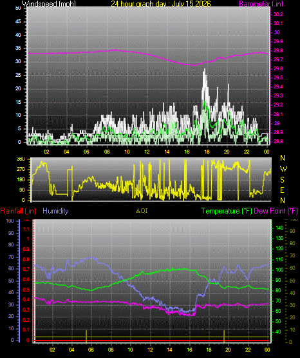The width and height of the screenshot is (300, 358).
Task: Click hour label 20 under the bottom chart
Action: click(228, 350)
